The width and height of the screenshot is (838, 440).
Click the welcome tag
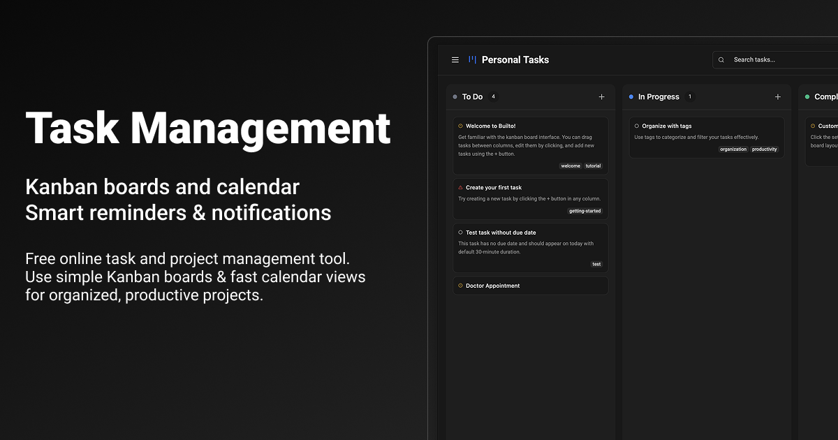pyautogui.click(x=571, y=166)
